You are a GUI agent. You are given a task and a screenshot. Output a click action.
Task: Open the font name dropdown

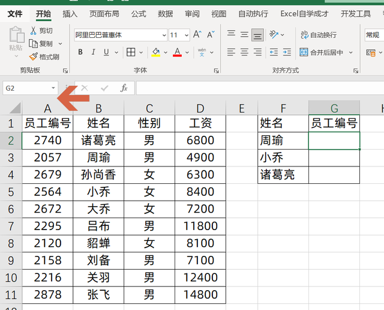point(164,35)
